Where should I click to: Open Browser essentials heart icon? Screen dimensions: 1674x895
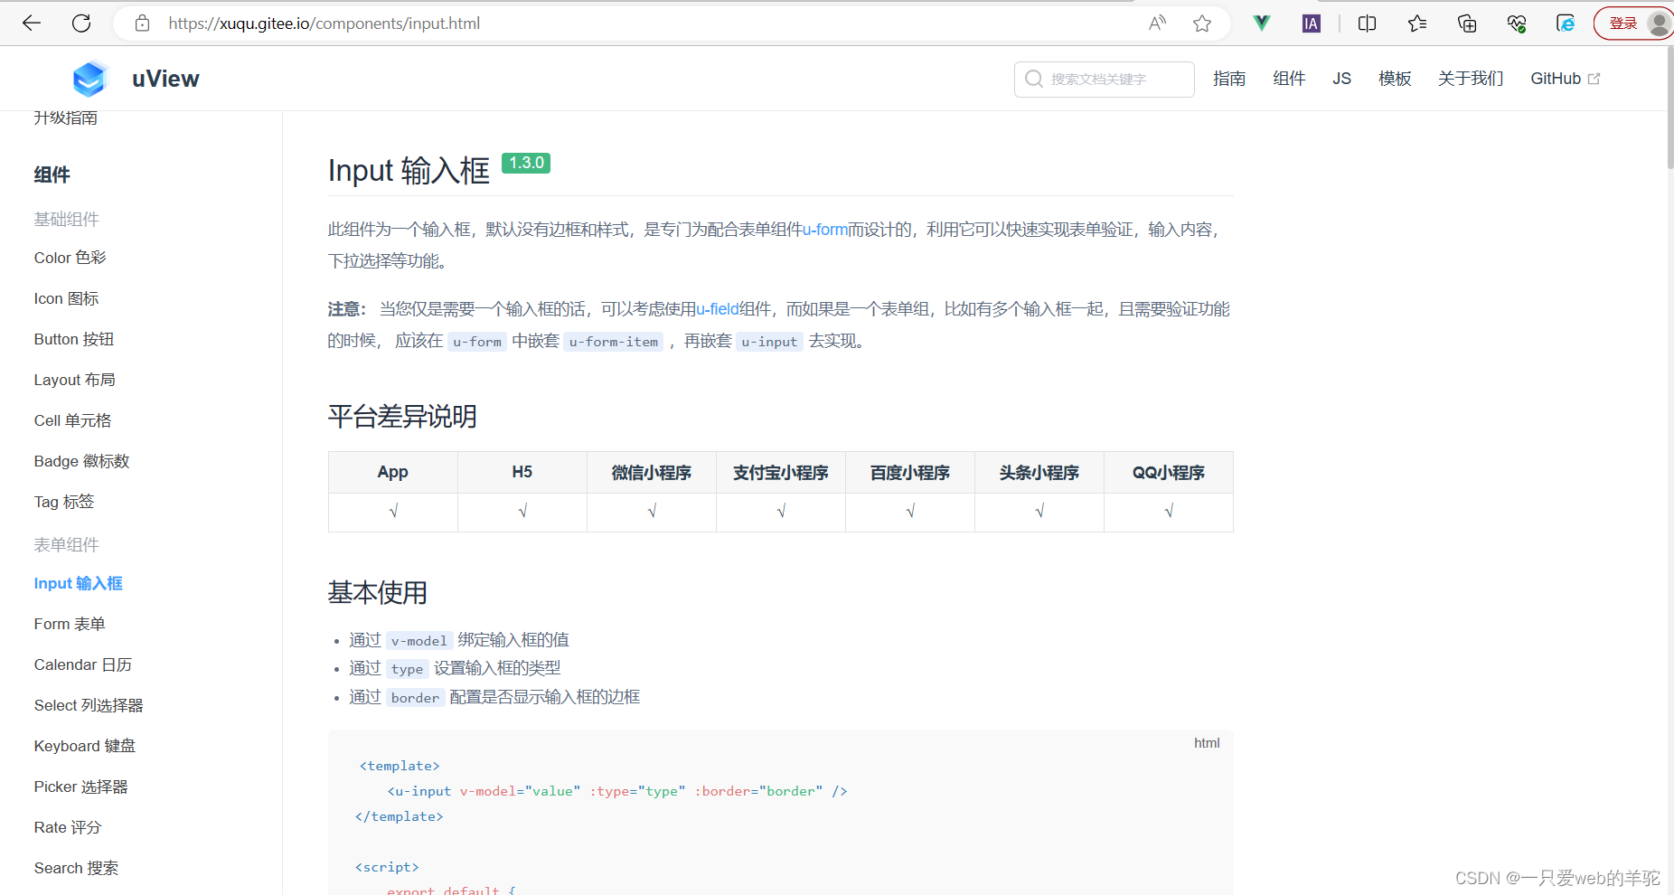[x=1517, y=23]
